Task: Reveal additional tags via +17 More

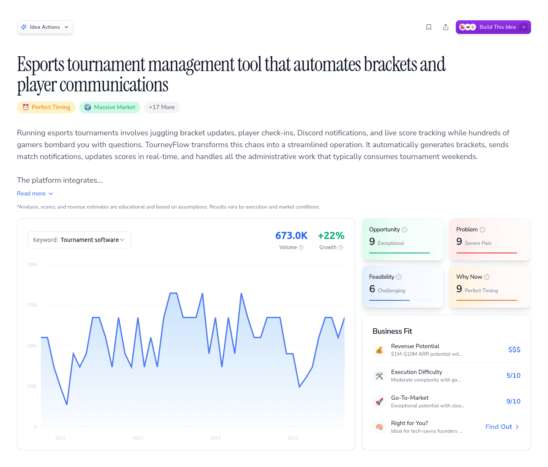Action: [x=162, y=107]
